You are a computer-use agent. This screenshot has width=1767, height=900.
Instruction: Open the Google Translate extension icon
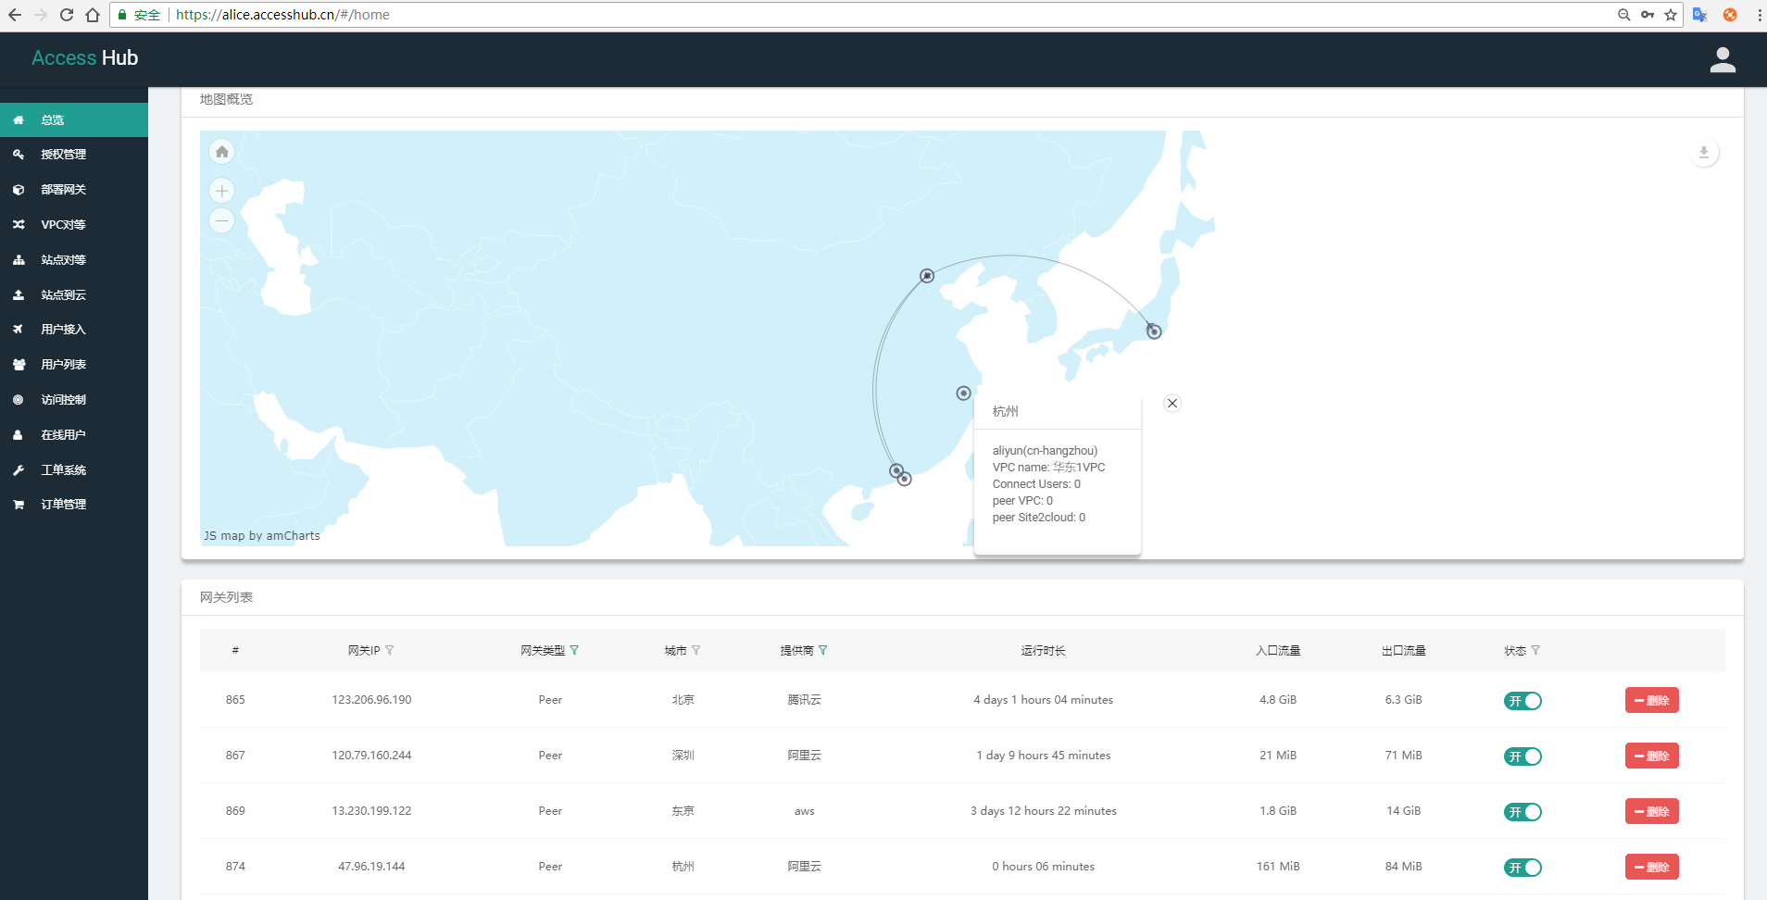(1699, 15)
